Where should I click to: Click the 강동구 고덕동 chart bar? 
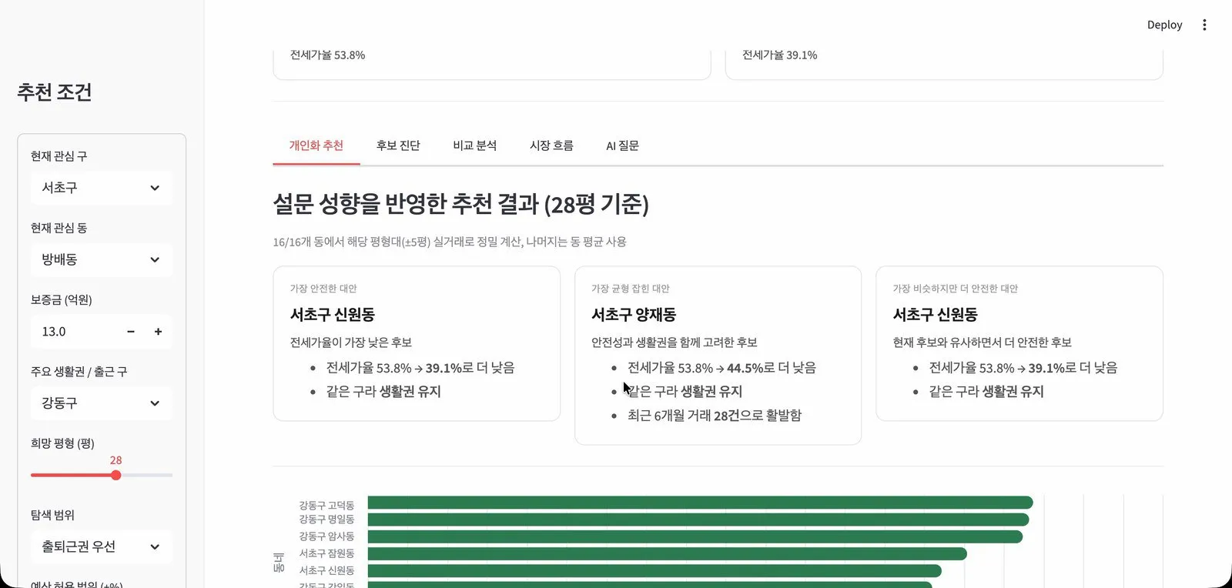point(700,503)
